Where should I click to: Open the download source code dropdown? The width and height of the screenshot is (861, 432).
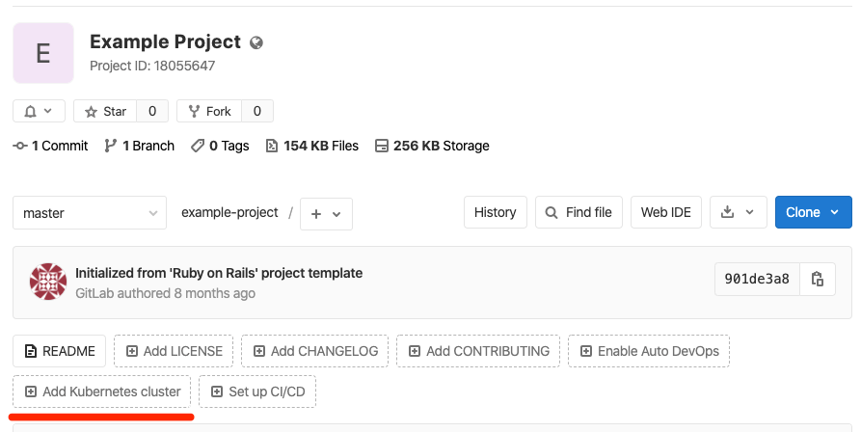pos(738,213)
